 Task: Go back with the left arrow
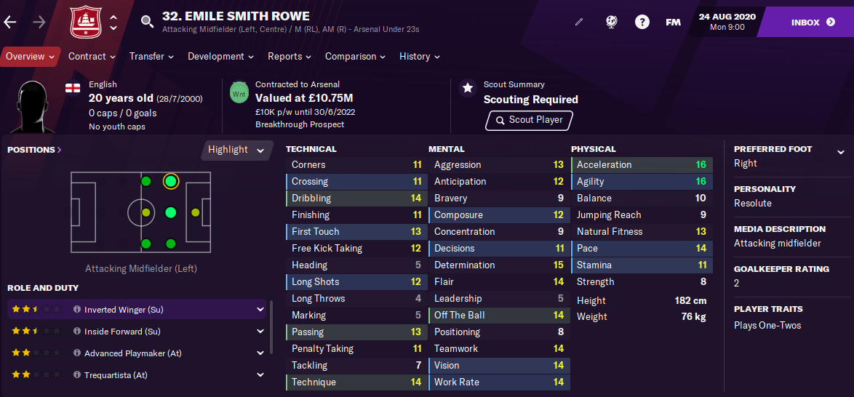(x=10, y=22)
